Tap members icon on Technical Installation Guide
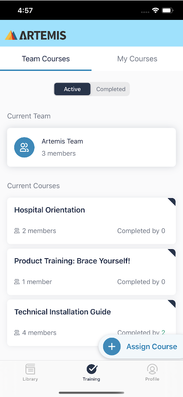The height and width of the screenshot is (397, 183). pos(17,333)
